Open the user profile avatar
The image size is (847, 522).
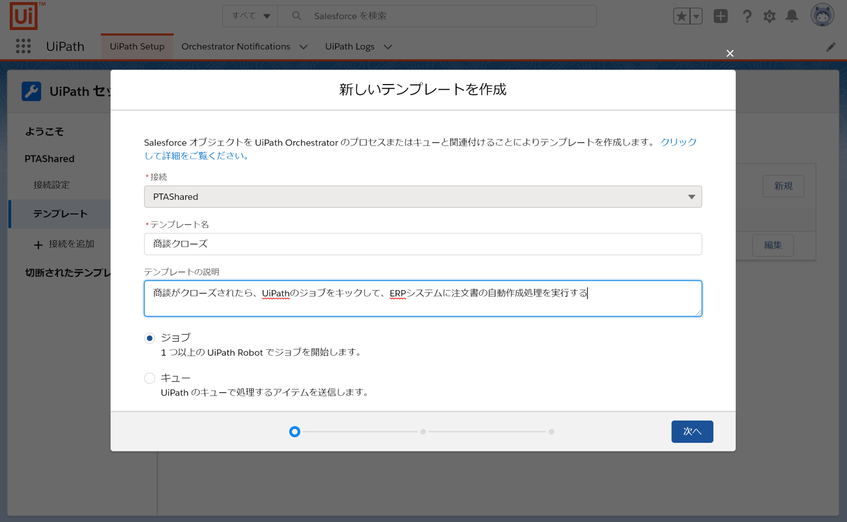tap(822, 15)
